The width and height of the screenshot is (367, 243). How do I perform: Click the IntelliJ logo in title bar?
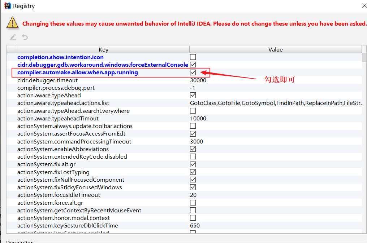pos(8,6)
